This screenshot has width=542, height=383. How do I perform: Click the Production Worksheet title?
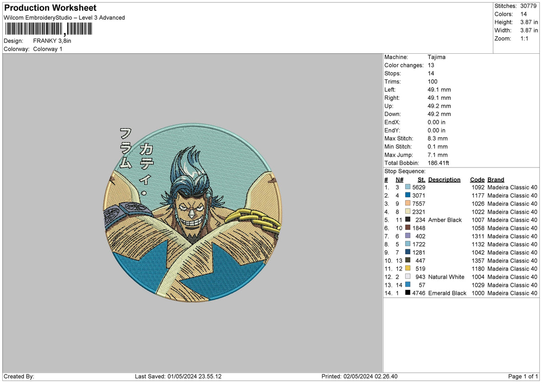[50, 8]
